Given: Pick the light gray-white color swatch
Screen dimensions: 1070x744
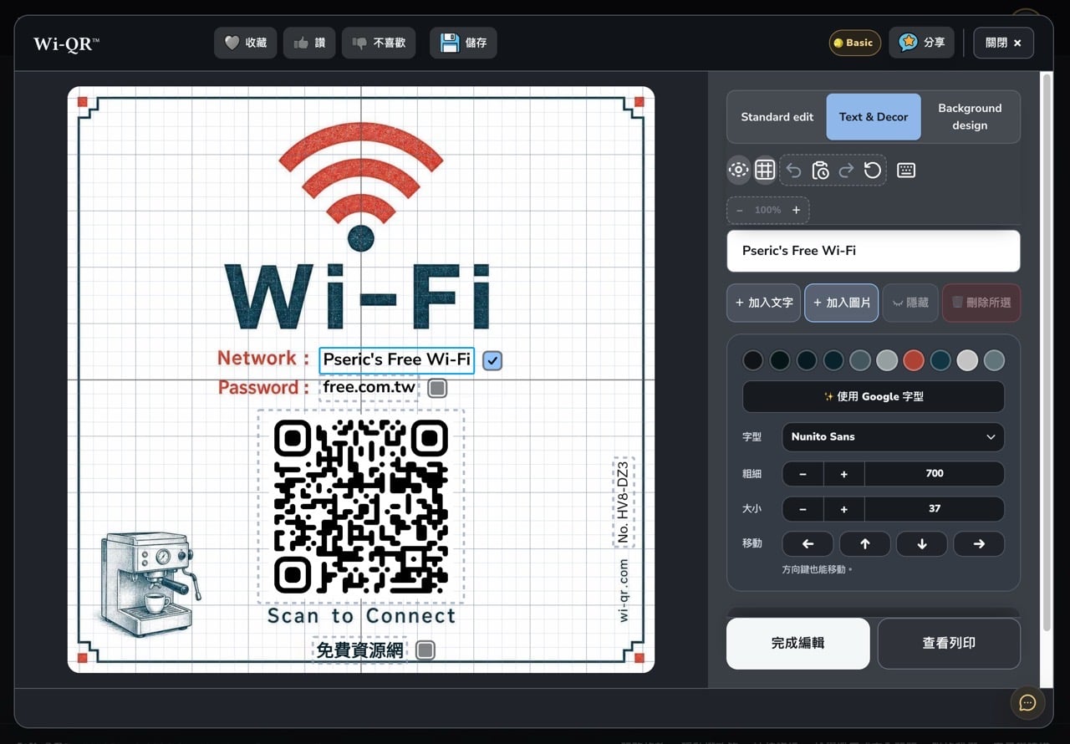Looking at the screenshot, I should coord(967,360).
